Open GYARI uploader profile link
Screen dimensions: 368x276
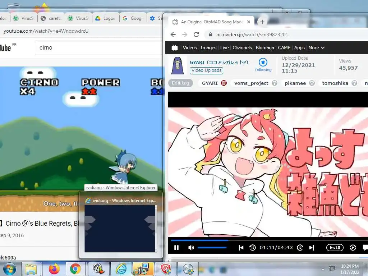point(219,62)
